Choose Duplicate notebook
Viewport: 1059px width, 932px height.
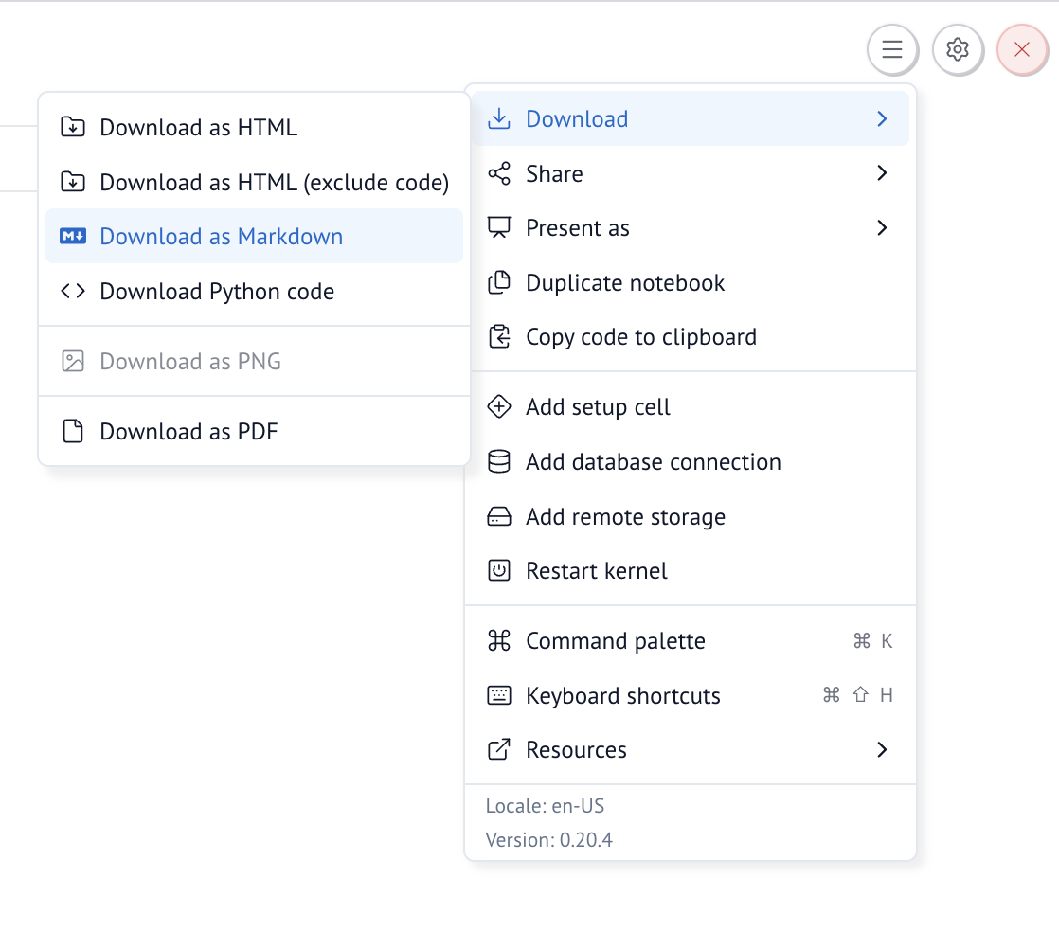click(x=625, y=283)
